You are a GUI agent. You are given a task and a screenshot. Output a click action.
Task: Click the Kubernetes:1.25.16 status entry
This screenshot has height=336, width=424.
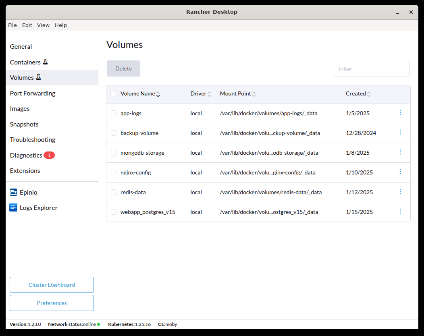(129, 324)
